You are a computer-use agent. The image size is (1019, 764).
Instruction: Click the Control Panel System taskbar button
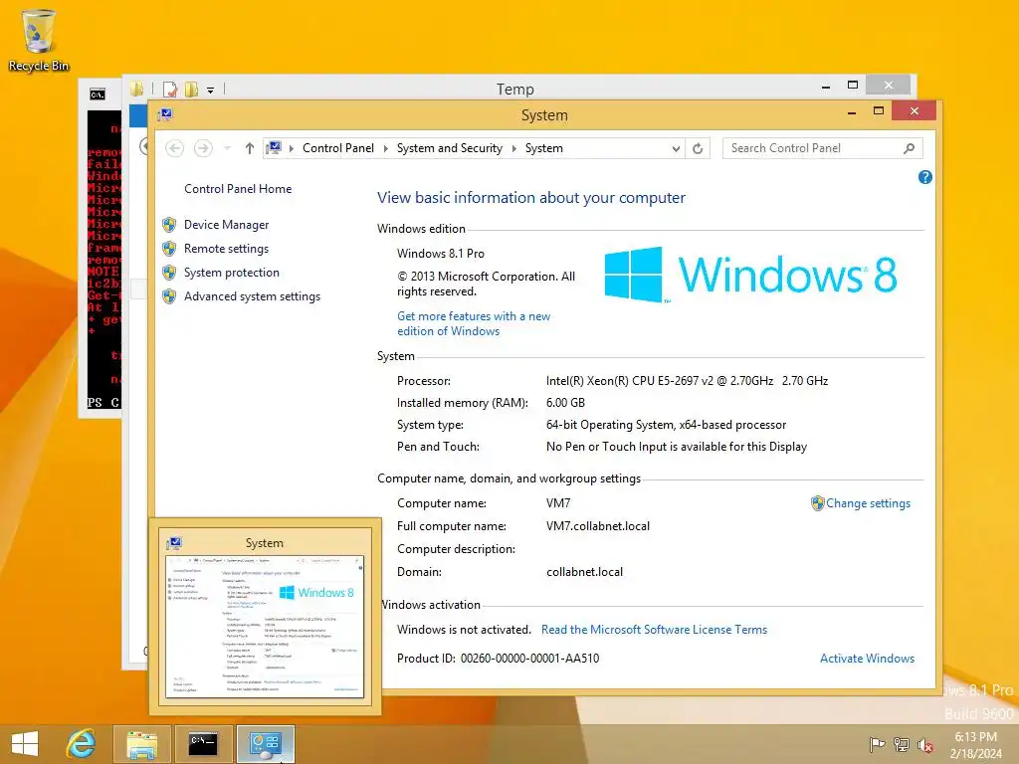click(265, 744)
